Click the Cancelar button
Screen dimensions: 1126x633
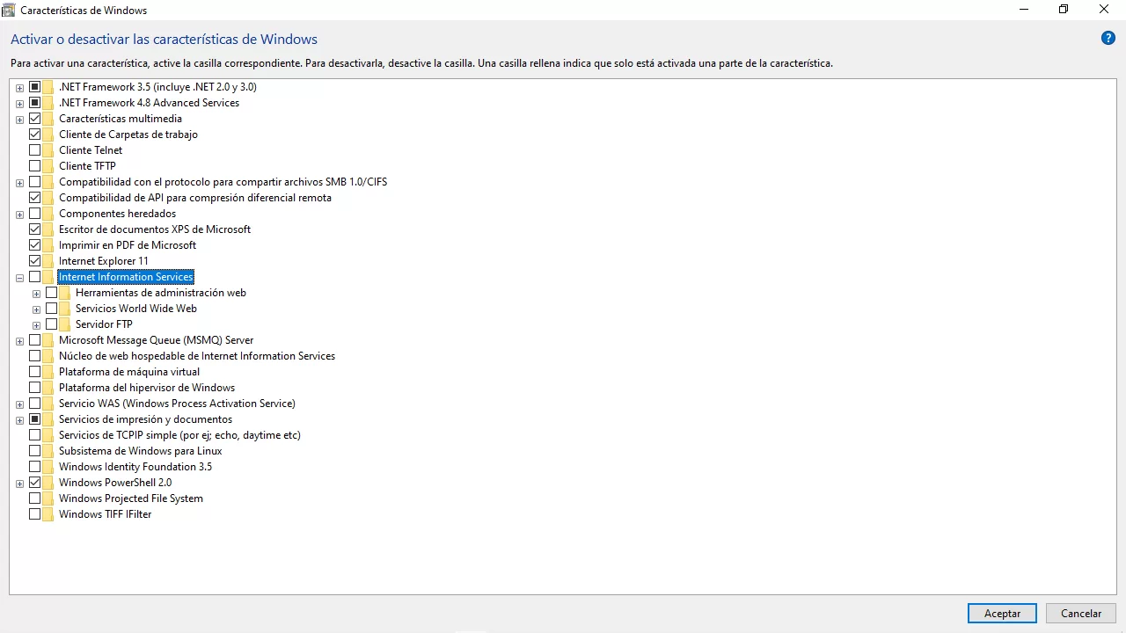(1081, 614)
